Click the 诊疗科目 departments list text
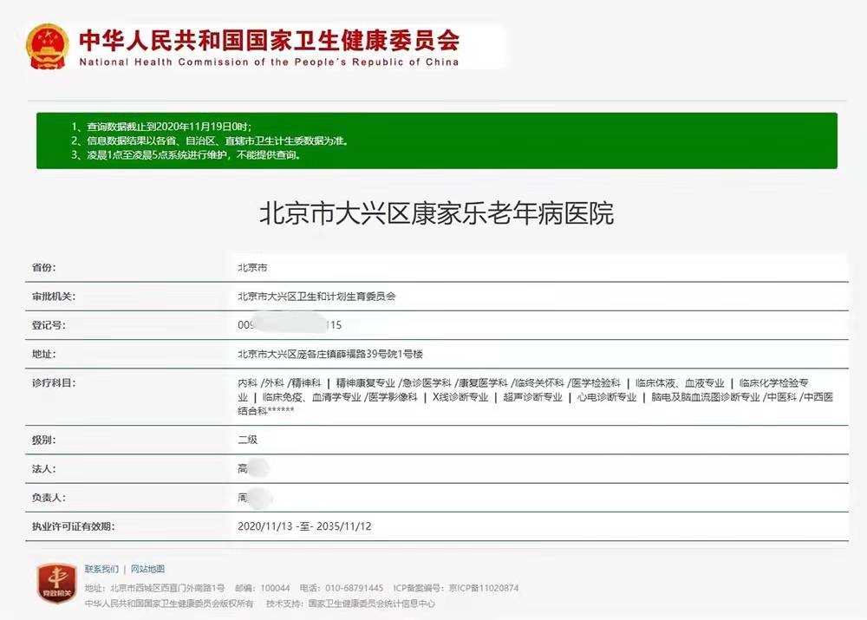This screenshot has height=620, width=867. pyautogui.click(x=534, y=396)
